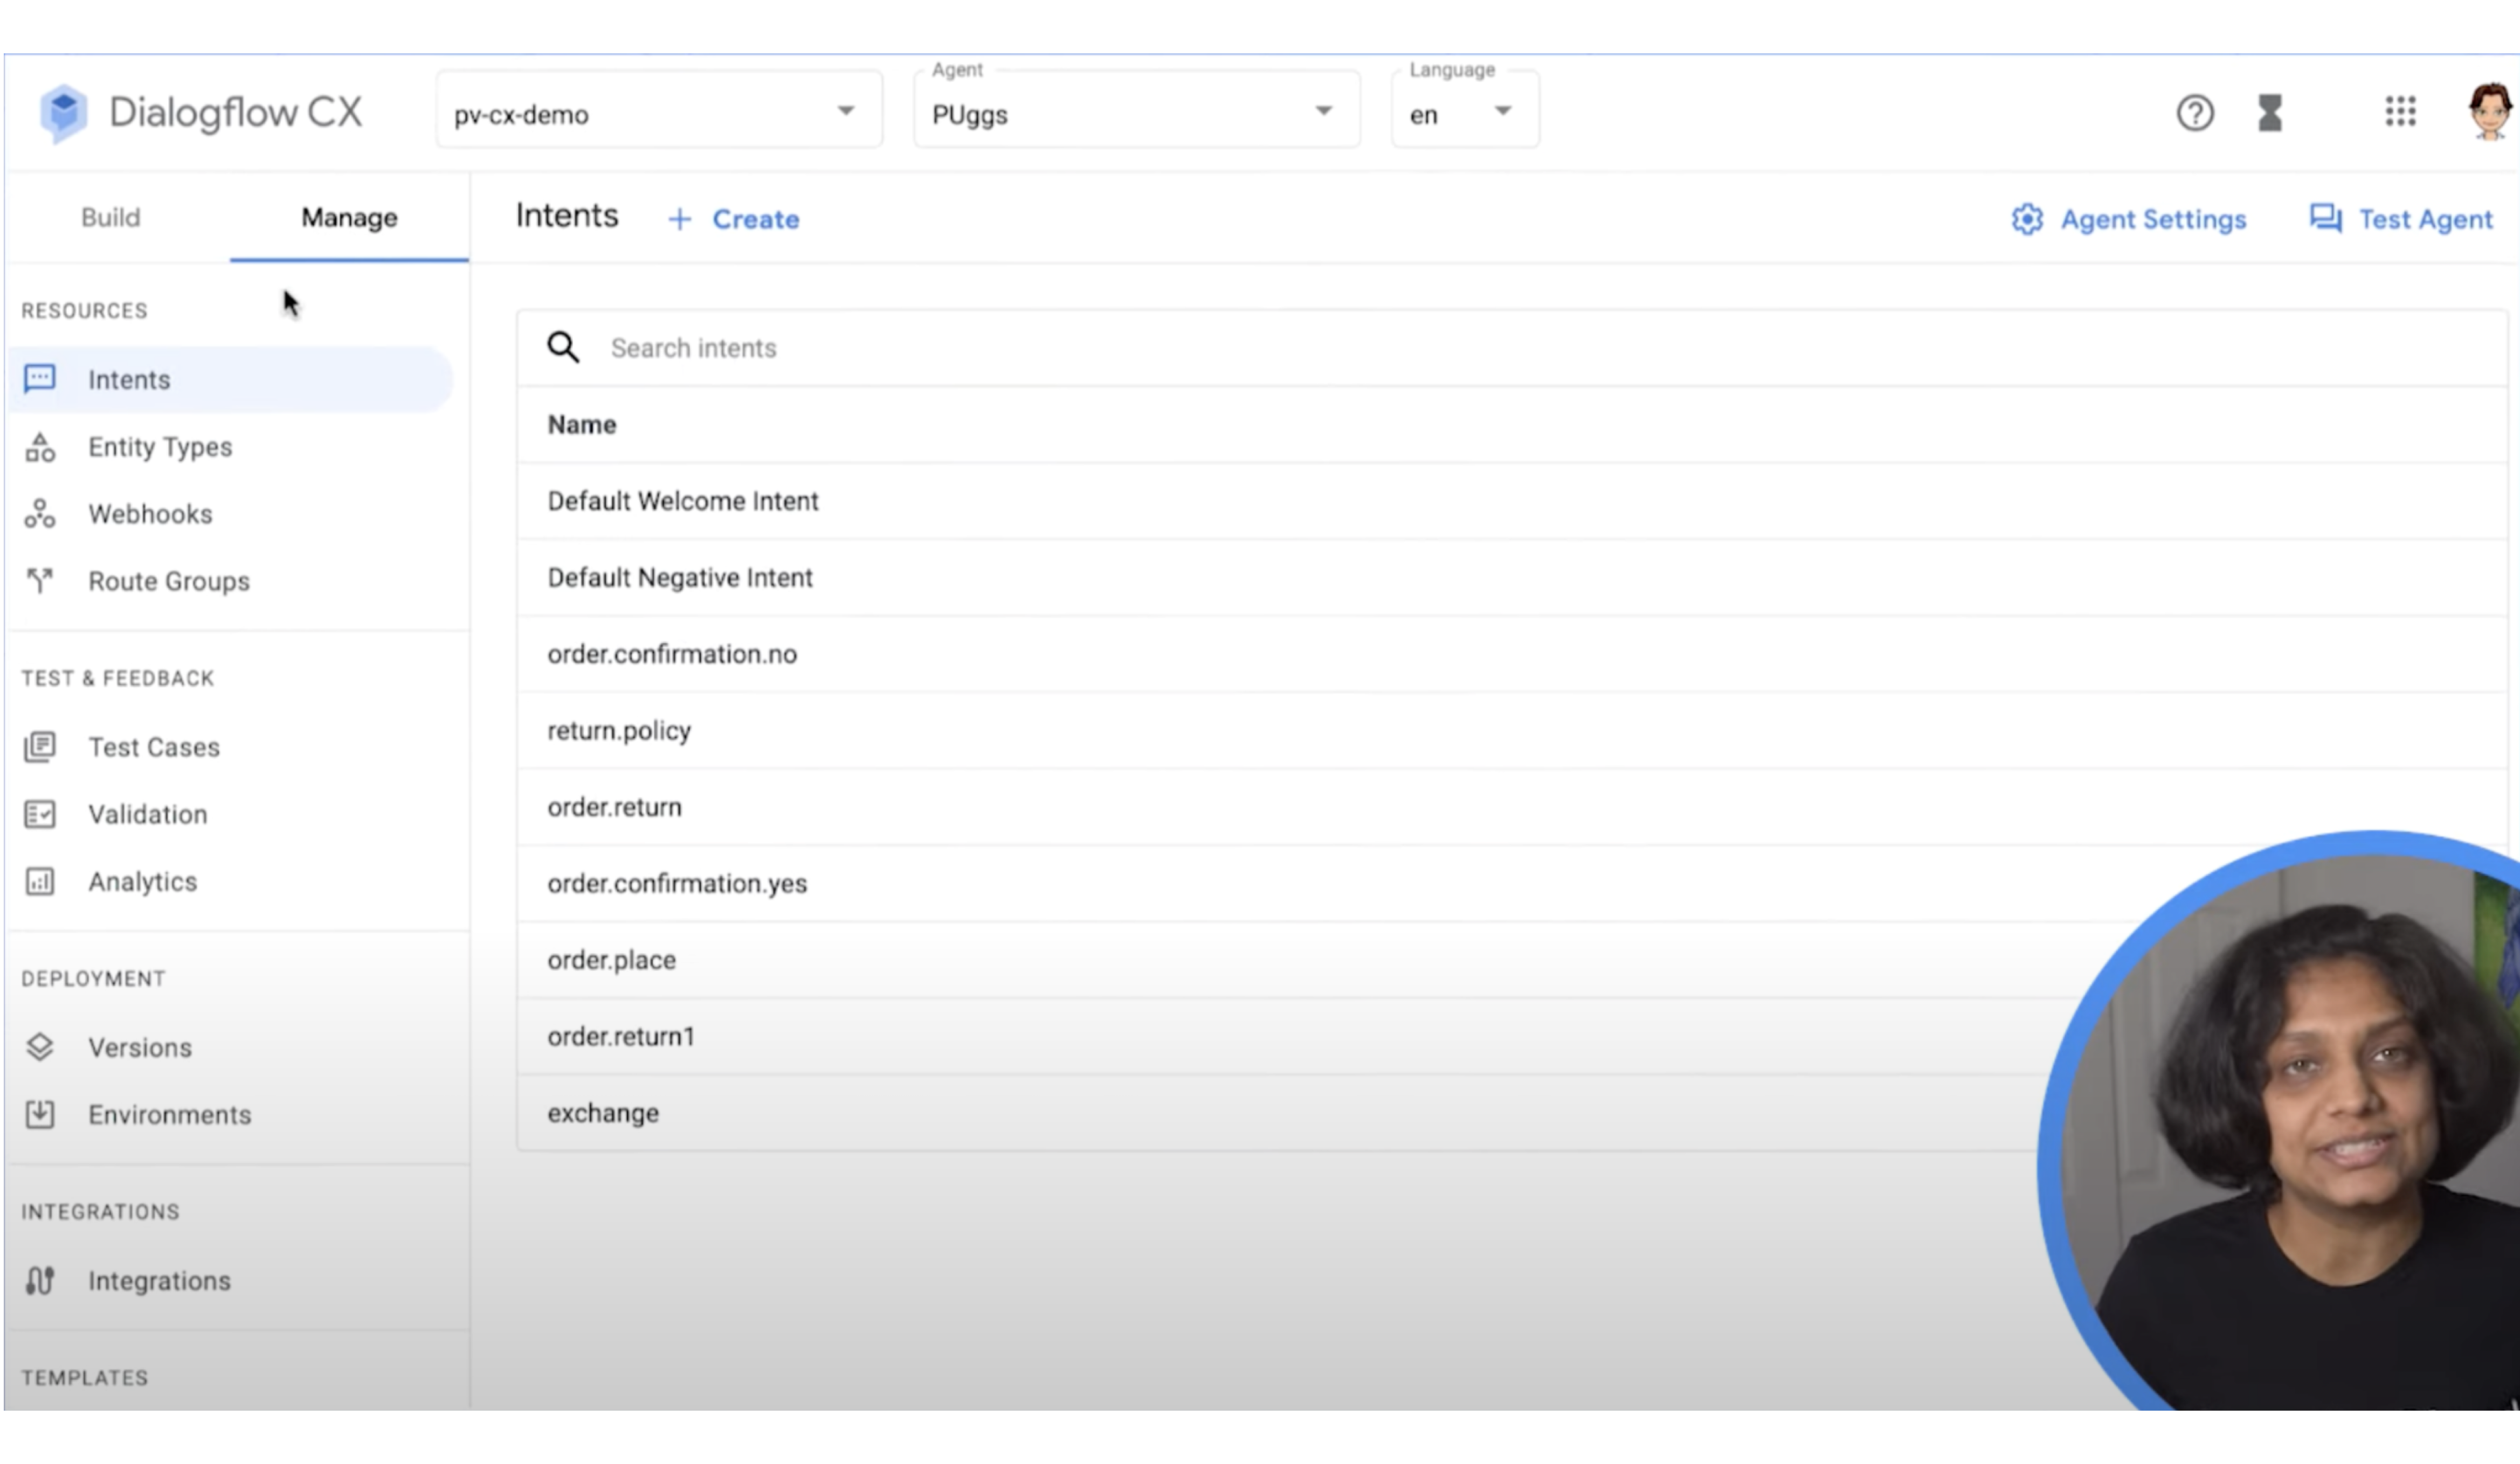This screenshot has height=1464, width=2520.
Task: Click the Versions layers icon
Action: click(40, 1046)
